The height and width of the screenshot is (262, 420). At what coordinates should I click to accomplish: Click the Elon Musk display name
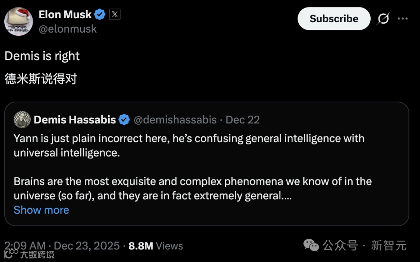(65, 15)
